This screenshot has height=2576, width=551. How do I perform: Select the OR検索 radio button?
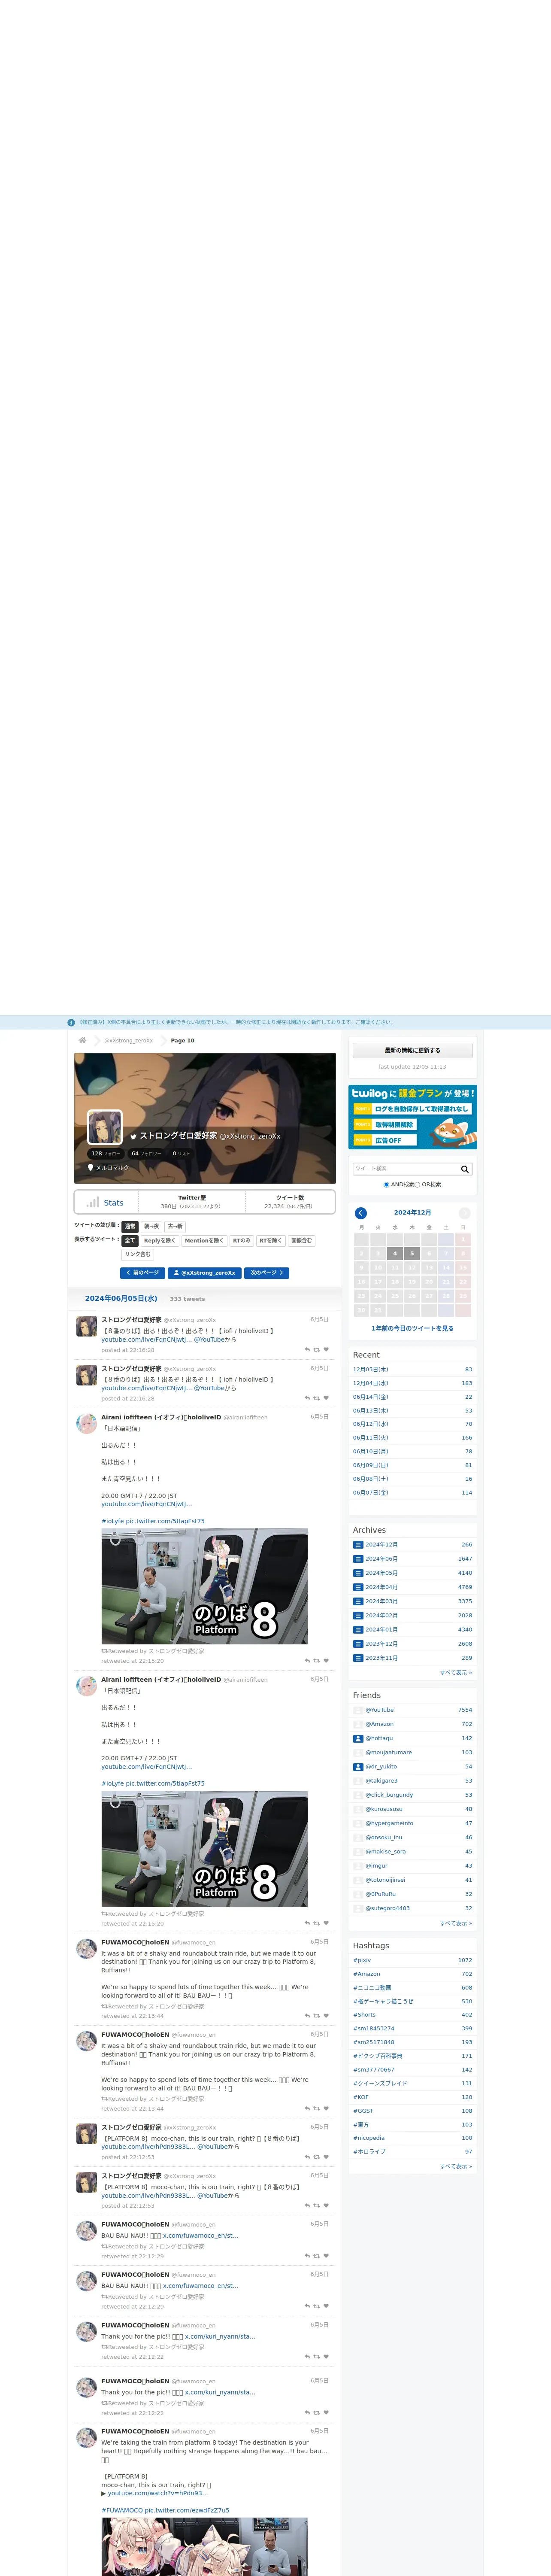418,1185
